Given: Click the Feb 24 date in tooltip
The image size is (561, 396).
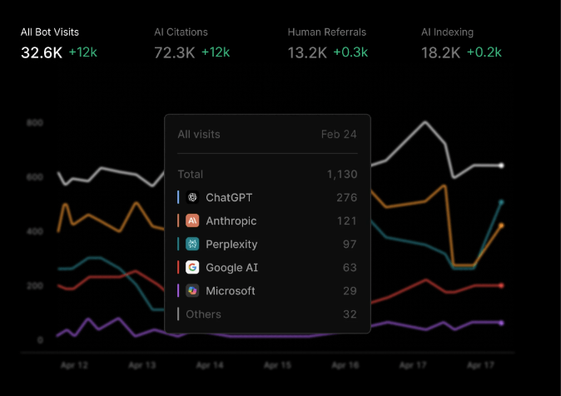Looking at the screenshot, I should 339,134.
